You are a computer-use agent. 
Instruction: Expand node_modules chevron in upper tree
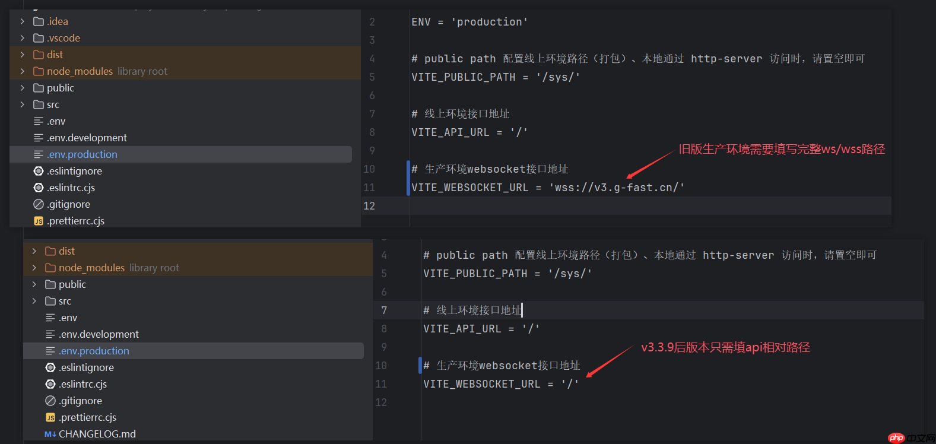22,71
